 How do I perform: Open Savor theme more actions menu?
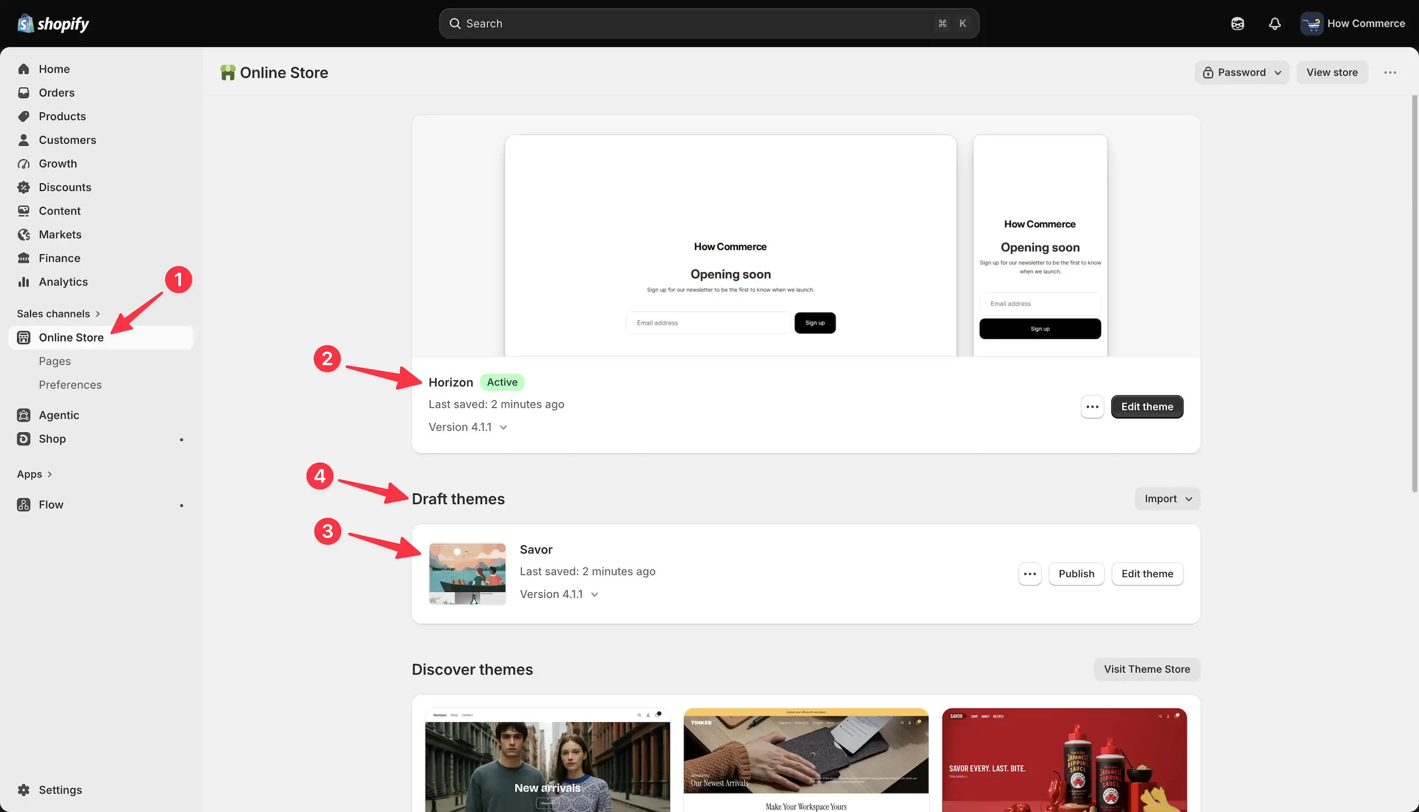(x=1030, y=574)
